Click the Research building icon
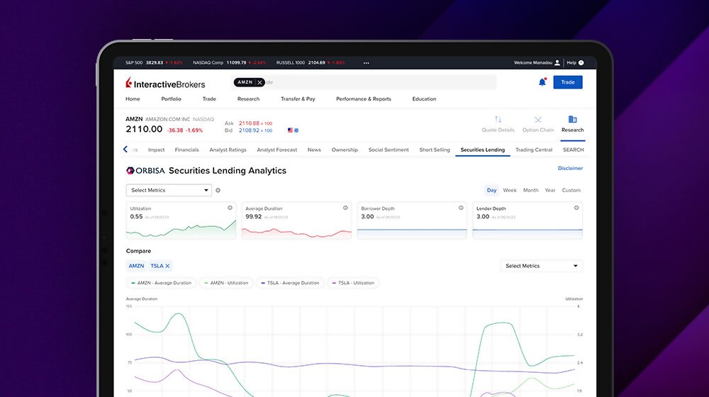709x397 pixels. click(x=572, y=119)
